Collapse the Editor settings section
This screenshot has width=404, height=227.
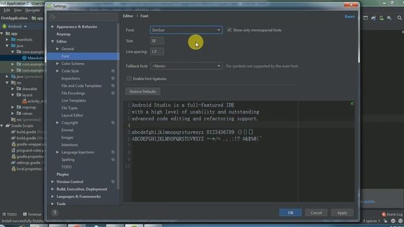pyautogui.click(x=52, y=42)
